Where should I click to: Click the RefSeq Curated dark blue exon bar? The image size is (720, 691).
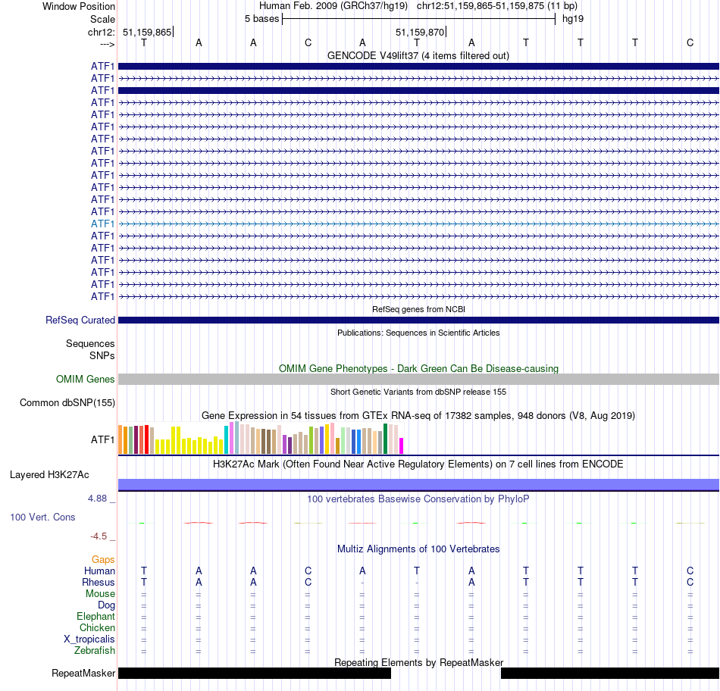click(418, 320)
